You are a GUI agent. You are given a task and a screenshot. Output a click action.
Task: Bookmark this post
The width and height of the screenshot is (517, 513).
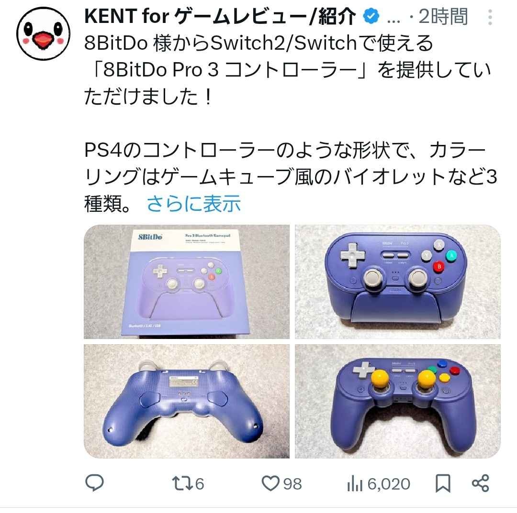click(x=443, y=483)
